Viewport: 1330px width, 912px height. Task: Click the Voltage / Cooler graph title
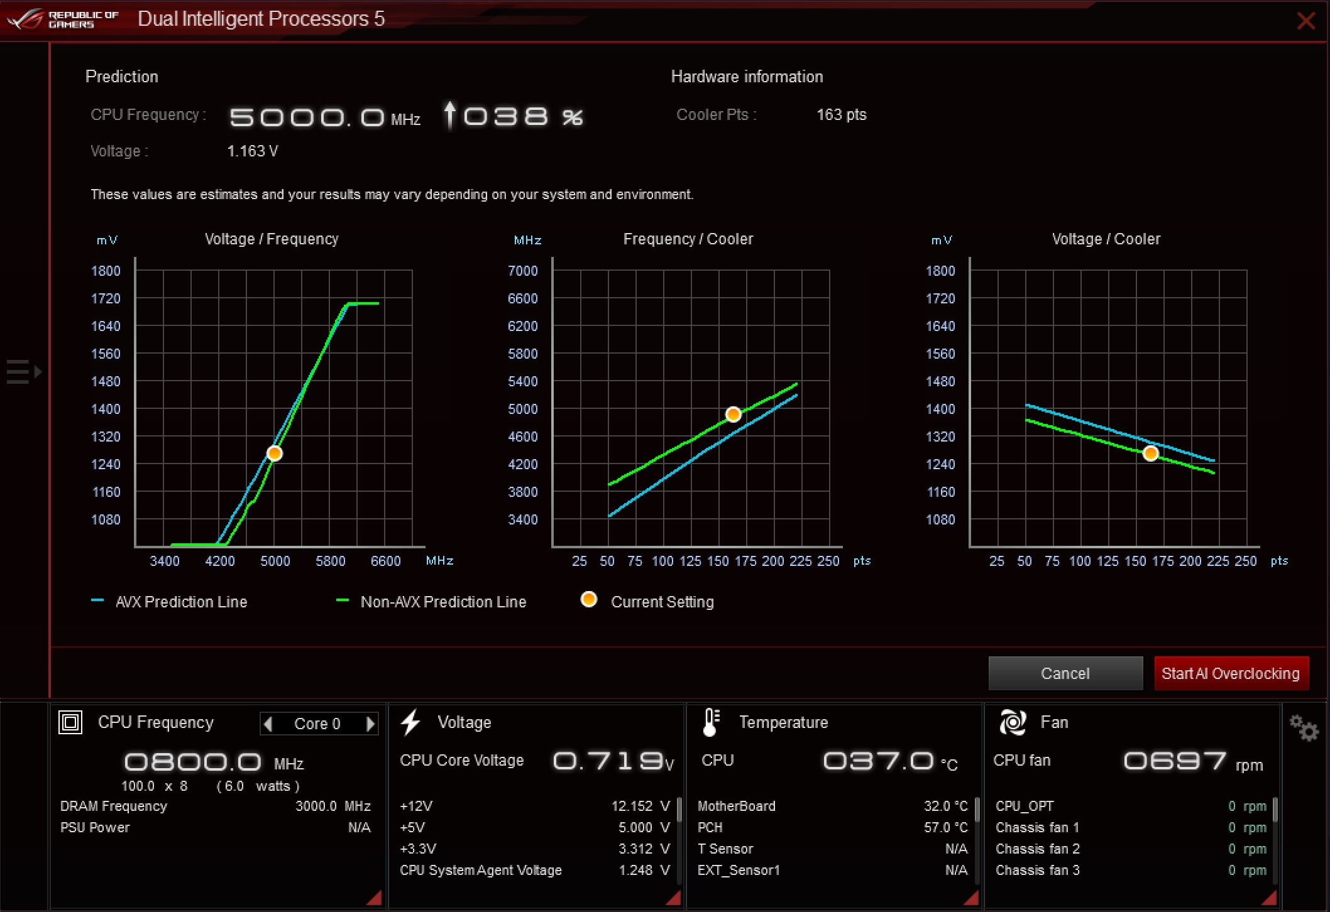1106,239
